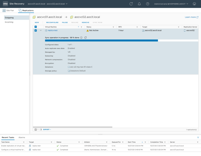Open the notifications bell
Viewport: 201px width, 156px height.
coord(139,4)
